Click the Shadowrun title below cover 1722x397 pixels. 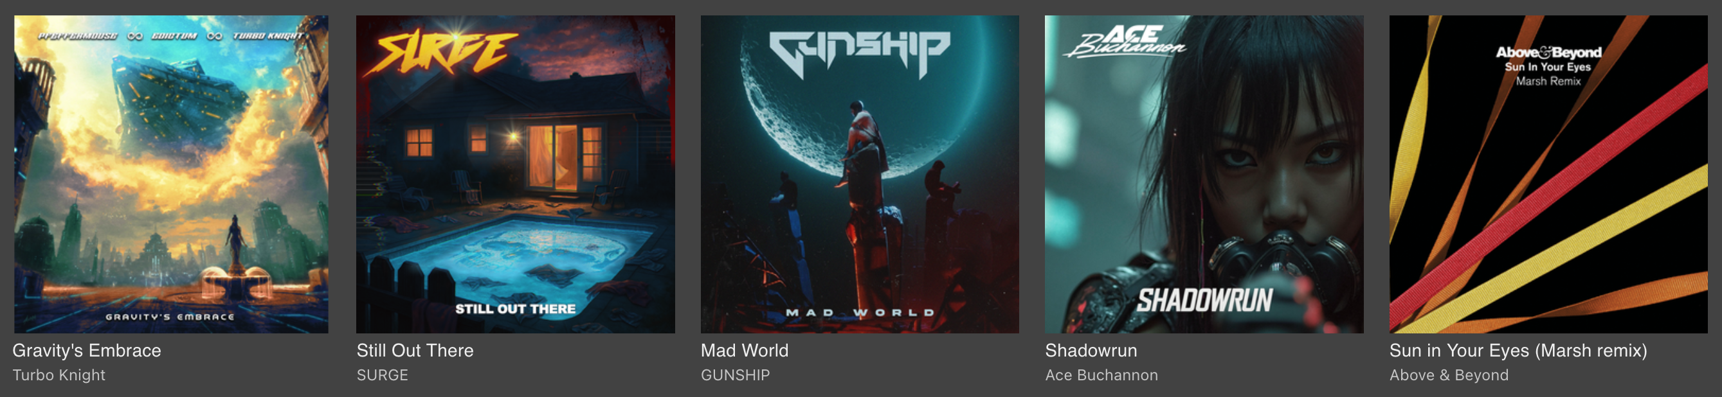click(x=1091, y=351)
